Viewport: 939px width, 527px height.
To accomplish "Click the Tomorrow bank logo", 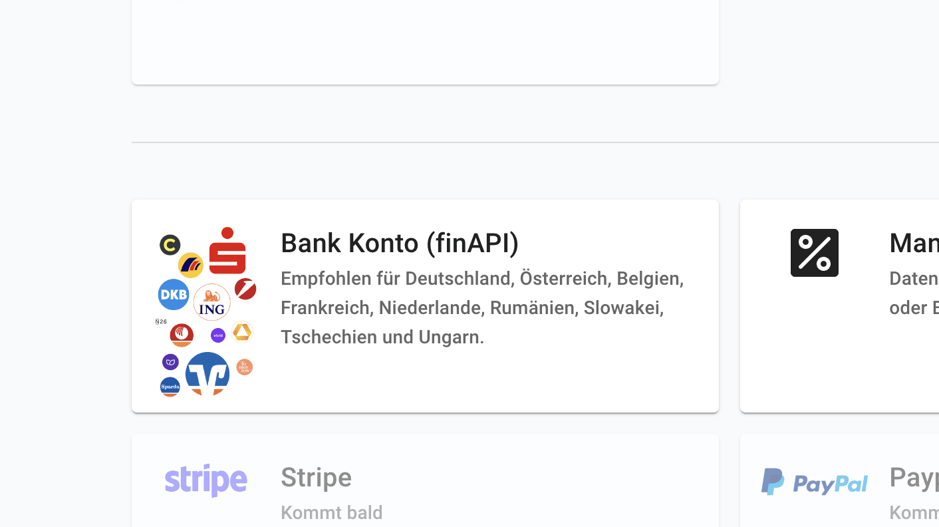I will pyautogui.click(x=245, y=367).
